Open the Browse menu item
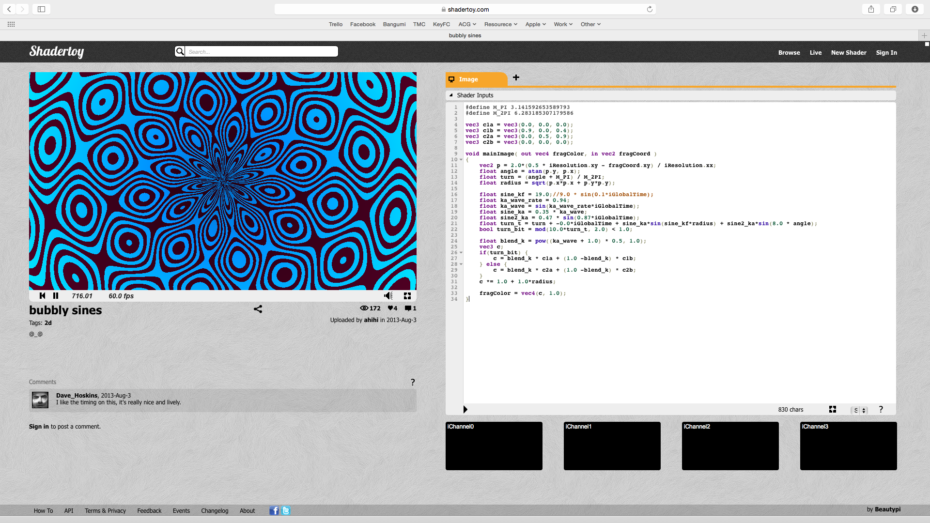 click(789, 53)
